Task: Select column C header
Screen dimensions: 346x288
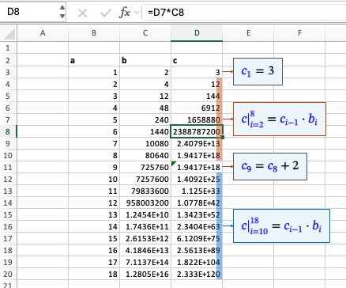Action: pyautogui.click(x=145, y=33)
